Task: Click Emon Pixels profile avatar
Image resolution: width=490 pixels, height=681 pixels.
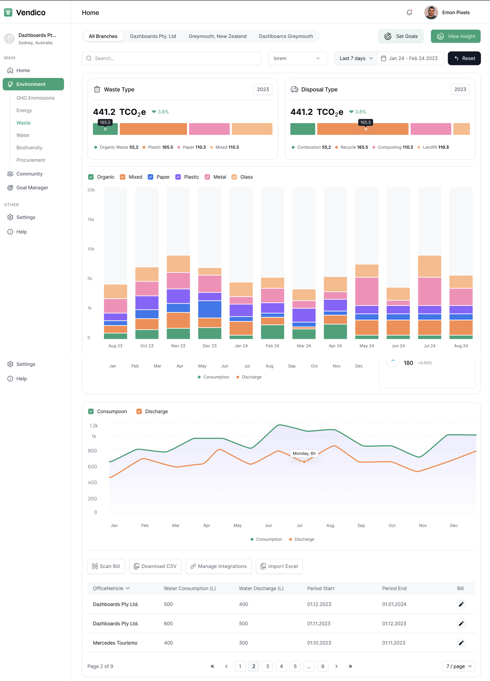Action: click(x=431, y=12)
